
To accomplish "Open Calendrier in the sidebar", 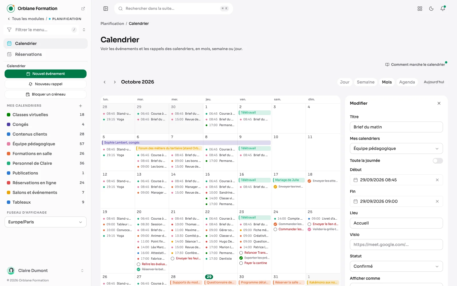I will (x=45, y=43).
